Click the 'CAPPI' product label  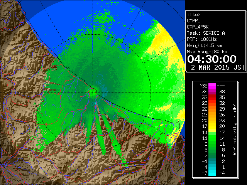point(193,21)
